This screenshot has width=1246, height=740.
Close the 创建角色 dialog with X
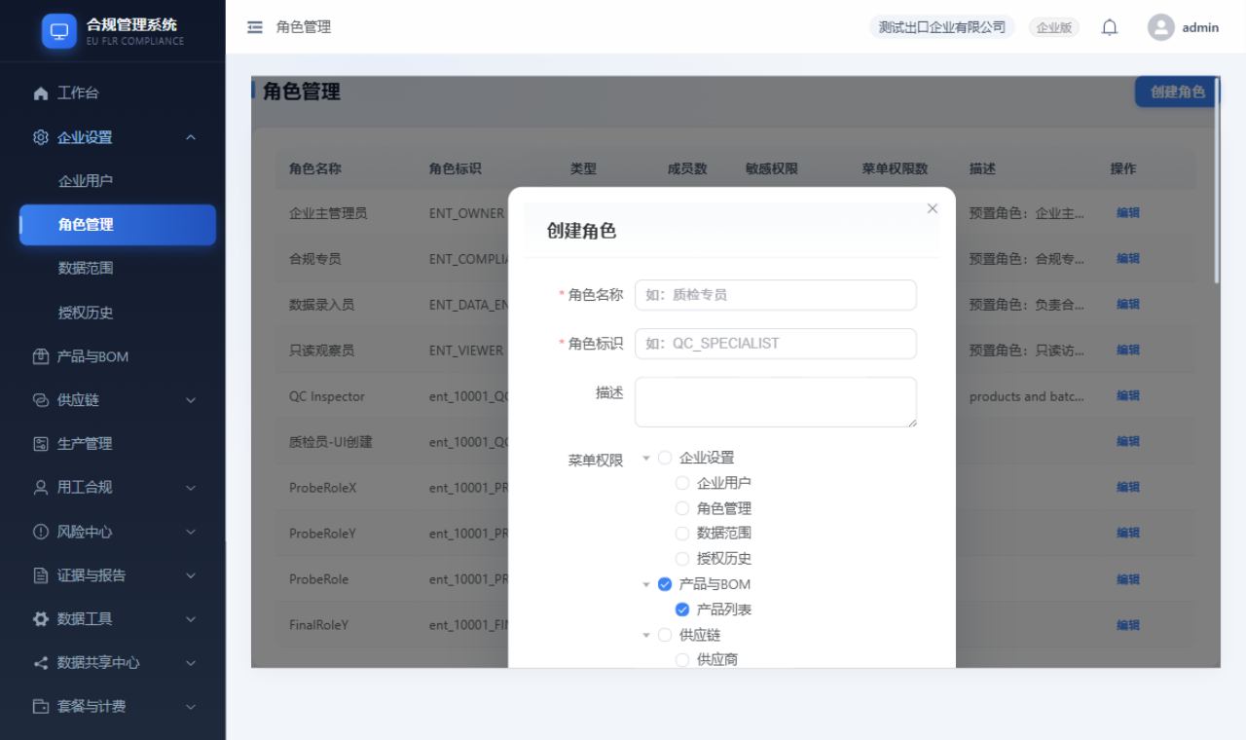(933, 208)
